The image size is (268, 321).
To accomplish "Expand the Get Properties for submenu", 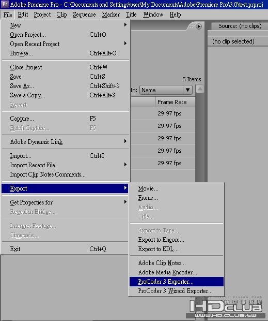I will coord(66,202).
